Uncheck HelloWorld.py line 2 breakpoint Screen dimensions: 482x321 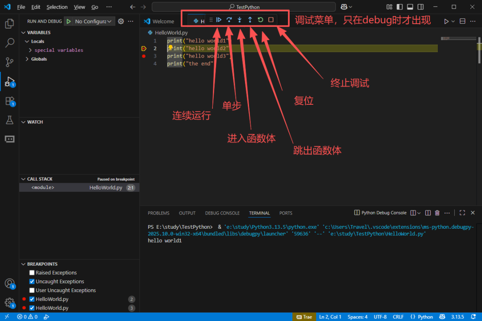click(x=32, y=299)
